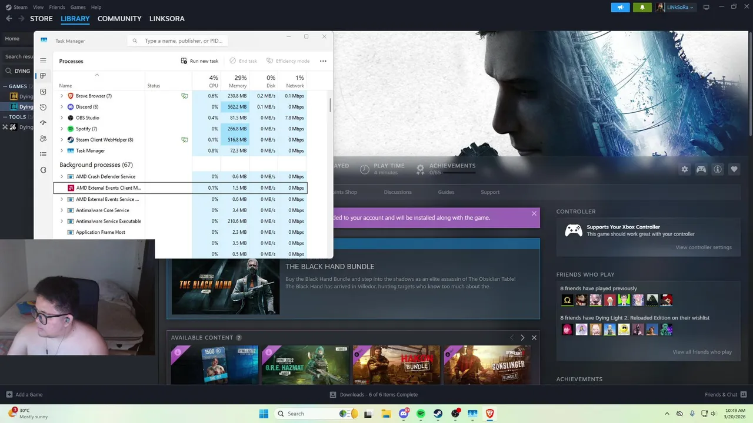Click Add a Game button

pyautogui.click(x=24, y=395)
